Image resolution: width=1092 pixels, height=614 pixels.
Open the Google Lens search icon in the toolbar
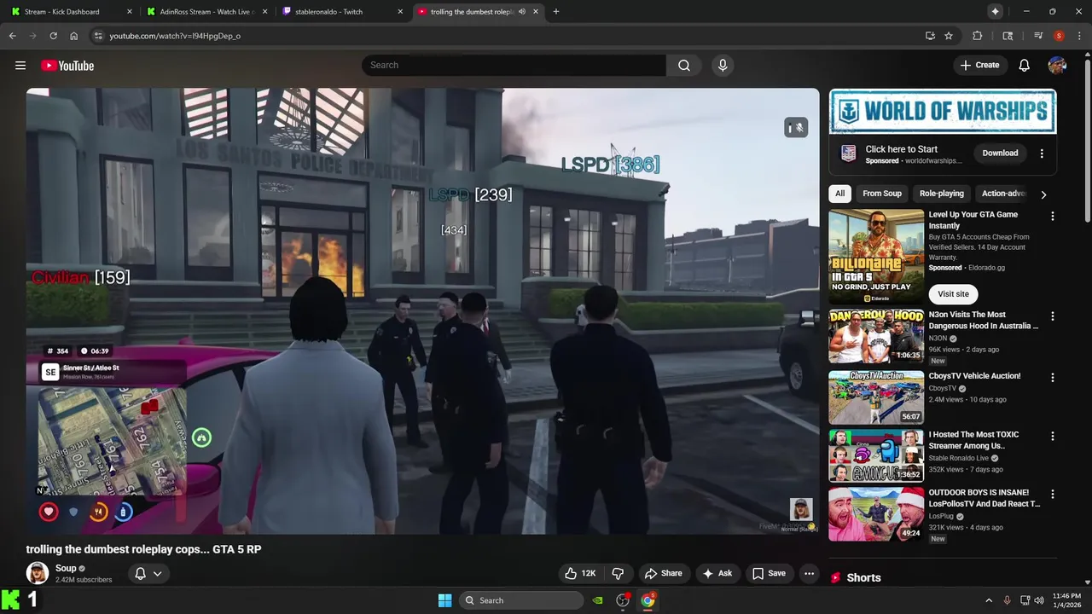tap(1008, 36)
